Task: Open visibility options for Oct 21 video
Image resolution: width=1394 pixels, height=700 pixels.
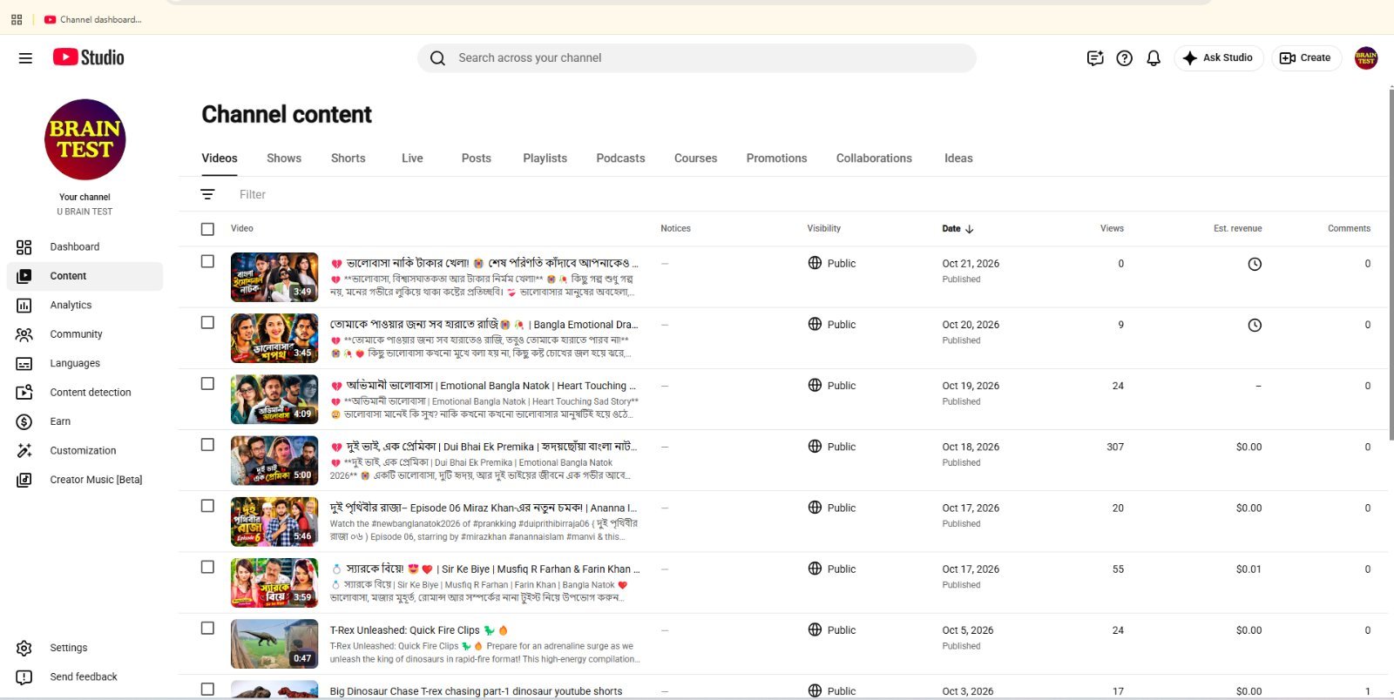Action: [832, 264]
